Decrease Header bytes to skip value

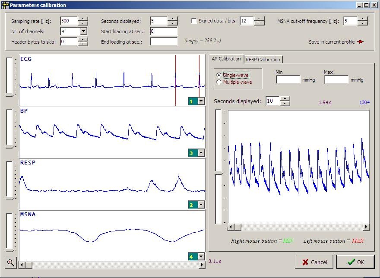click(83, 44)
